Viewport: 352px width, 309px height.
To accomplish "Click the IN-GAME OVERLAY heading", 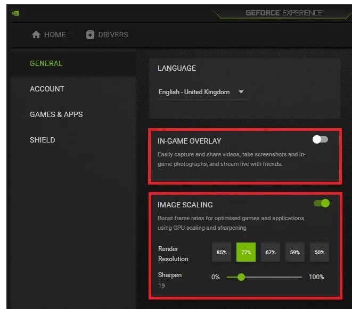I will [x=190, y=141].
